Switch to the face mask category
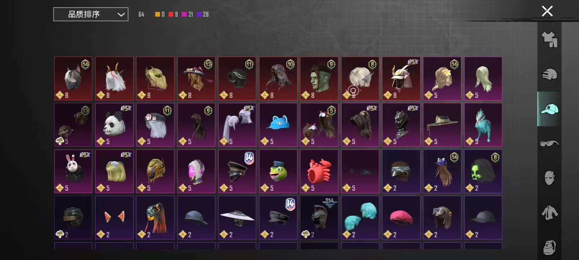The image size is (579, 260). pos(549,178)
